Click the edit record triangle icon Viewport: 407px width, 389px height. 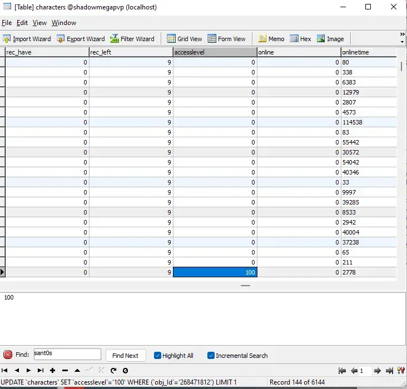point(77,371)
